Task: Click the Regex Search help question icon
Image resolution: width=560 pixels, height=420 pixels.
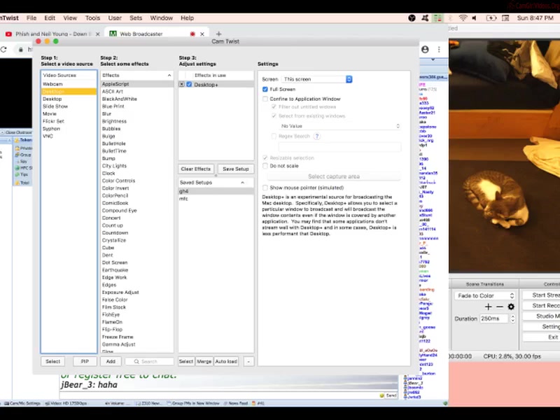Action: [x=317, y=136]
